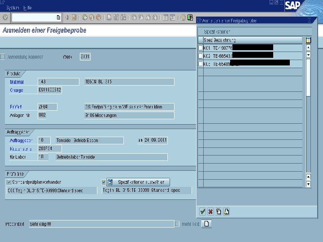Click the Probentext field reading Sehr eilig

coord(101,224)
